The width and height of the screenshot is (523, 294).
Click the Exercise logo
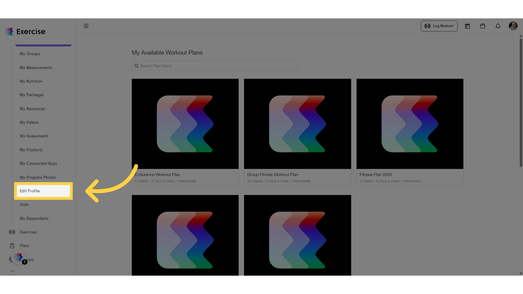pyautogui.click(x=25, y=32)
